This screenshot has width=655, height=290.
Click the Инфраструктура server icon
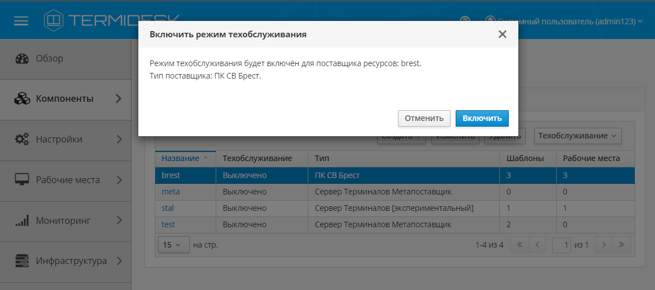click(22, 261)
